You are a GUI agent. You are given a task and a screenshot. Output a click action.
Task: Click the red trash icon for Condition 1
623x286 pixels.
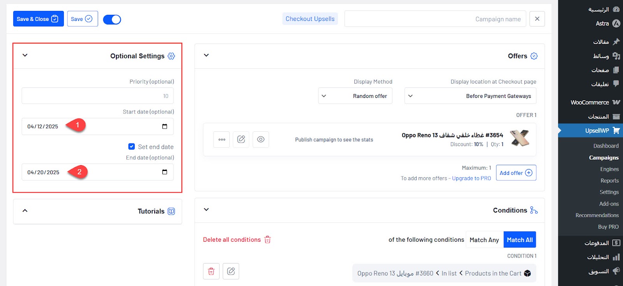click(x=211, y=271)
